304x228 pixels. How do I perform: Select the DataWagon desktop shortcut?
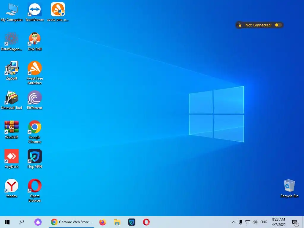coord(12,42)
